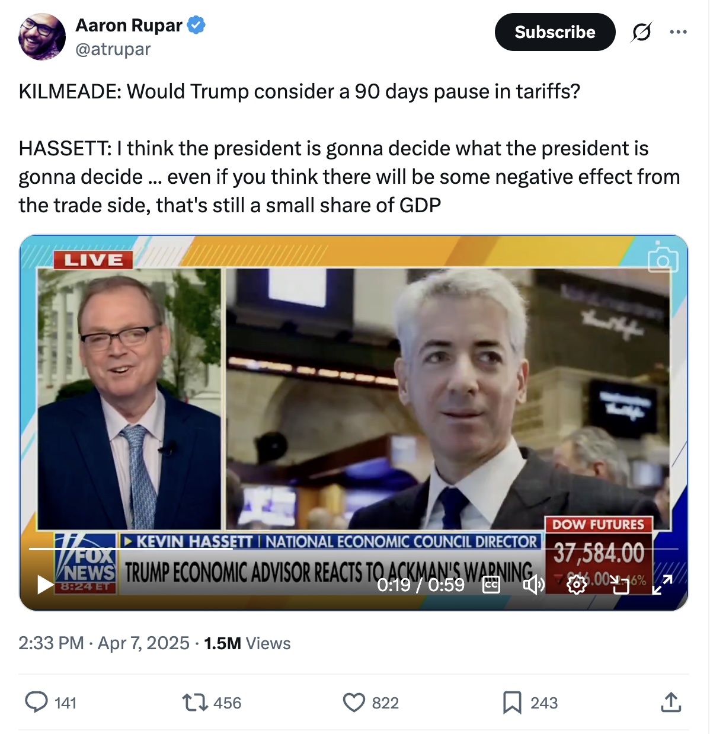This screenshot has height=734, width=710.
Task: Click the Subscribe button
Action: (x=555, y=32)
